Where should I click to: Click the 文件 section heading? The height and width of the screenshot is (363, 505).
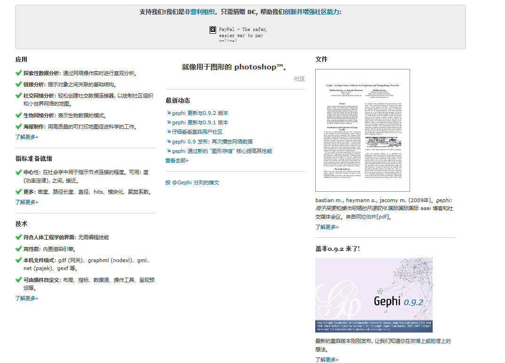click(x=321, y=59)
